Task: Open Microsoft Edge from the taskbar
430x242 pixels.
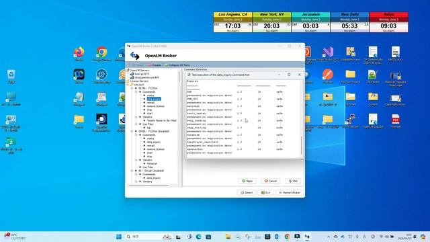Action: pos(199,237)
